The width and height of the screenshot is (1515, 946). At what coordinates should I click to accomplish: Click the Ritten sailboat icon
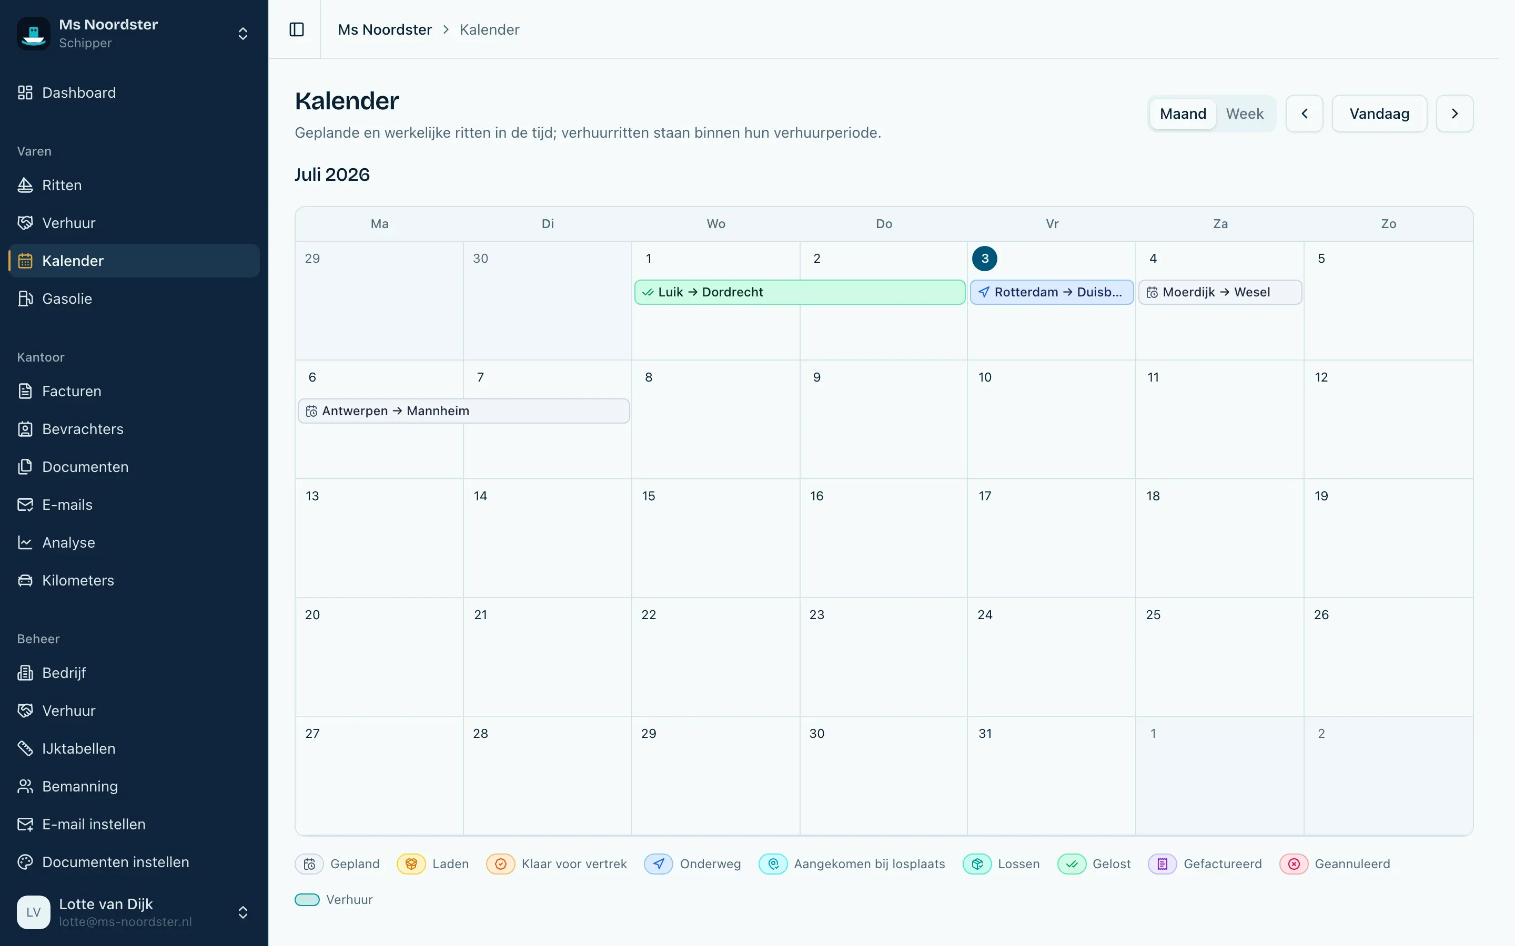click(x=25, y=185)
